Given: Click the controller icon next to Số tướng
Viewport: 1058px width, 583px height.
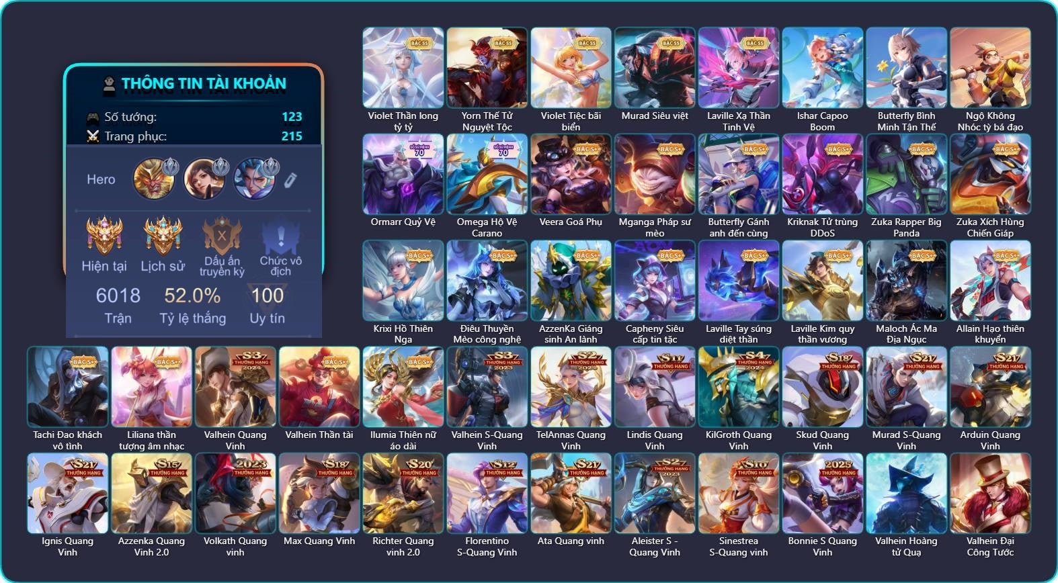Looking at the screenshot, I should 93,118.
